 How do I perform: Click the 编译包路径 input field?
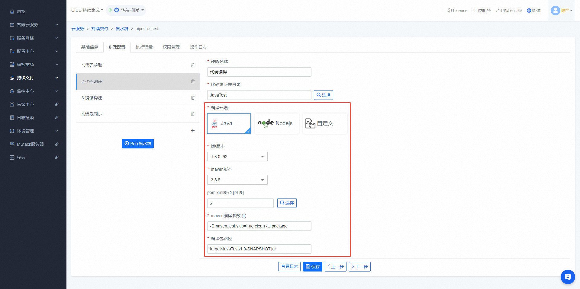(259, 249)
